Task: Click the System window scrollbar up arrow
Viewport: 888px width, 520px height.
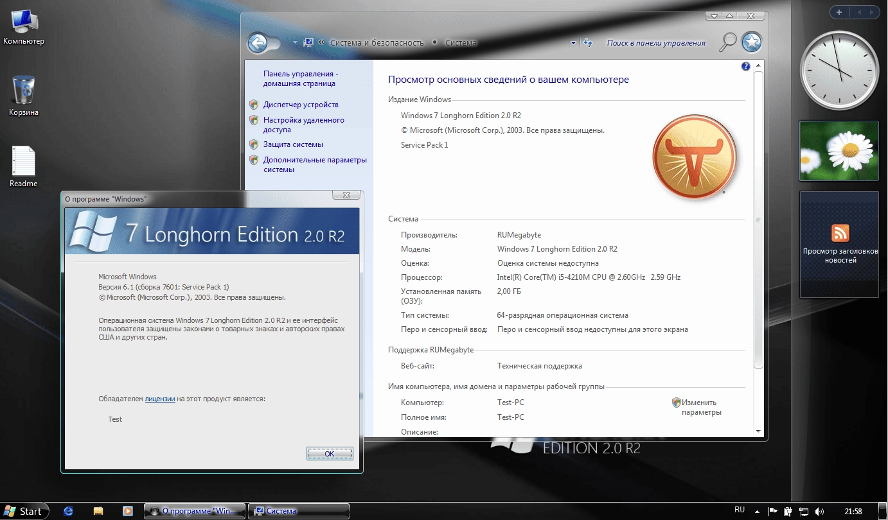Action: pyautogui.click(x=758, y=65)
